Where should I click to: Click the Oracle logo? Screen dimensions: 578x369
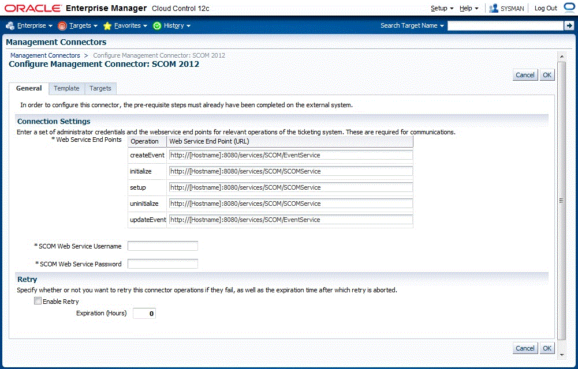point(32,7)
